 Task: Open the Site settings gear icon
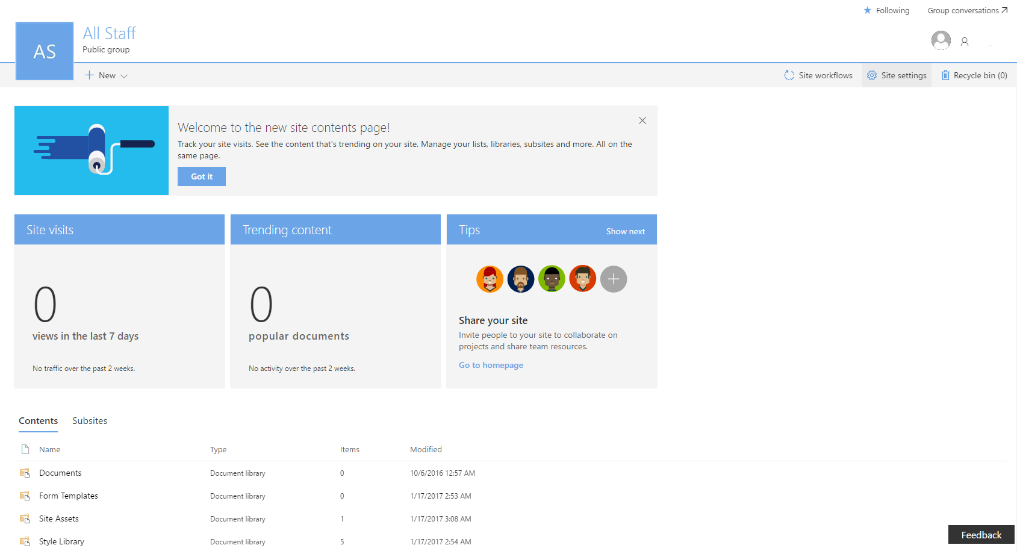871,75
